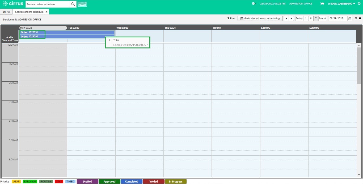The width and height of the screenshot is (363, 184).
Task: Refresh the schedule with the refresh icon
Action: click(x=356, y=18)
